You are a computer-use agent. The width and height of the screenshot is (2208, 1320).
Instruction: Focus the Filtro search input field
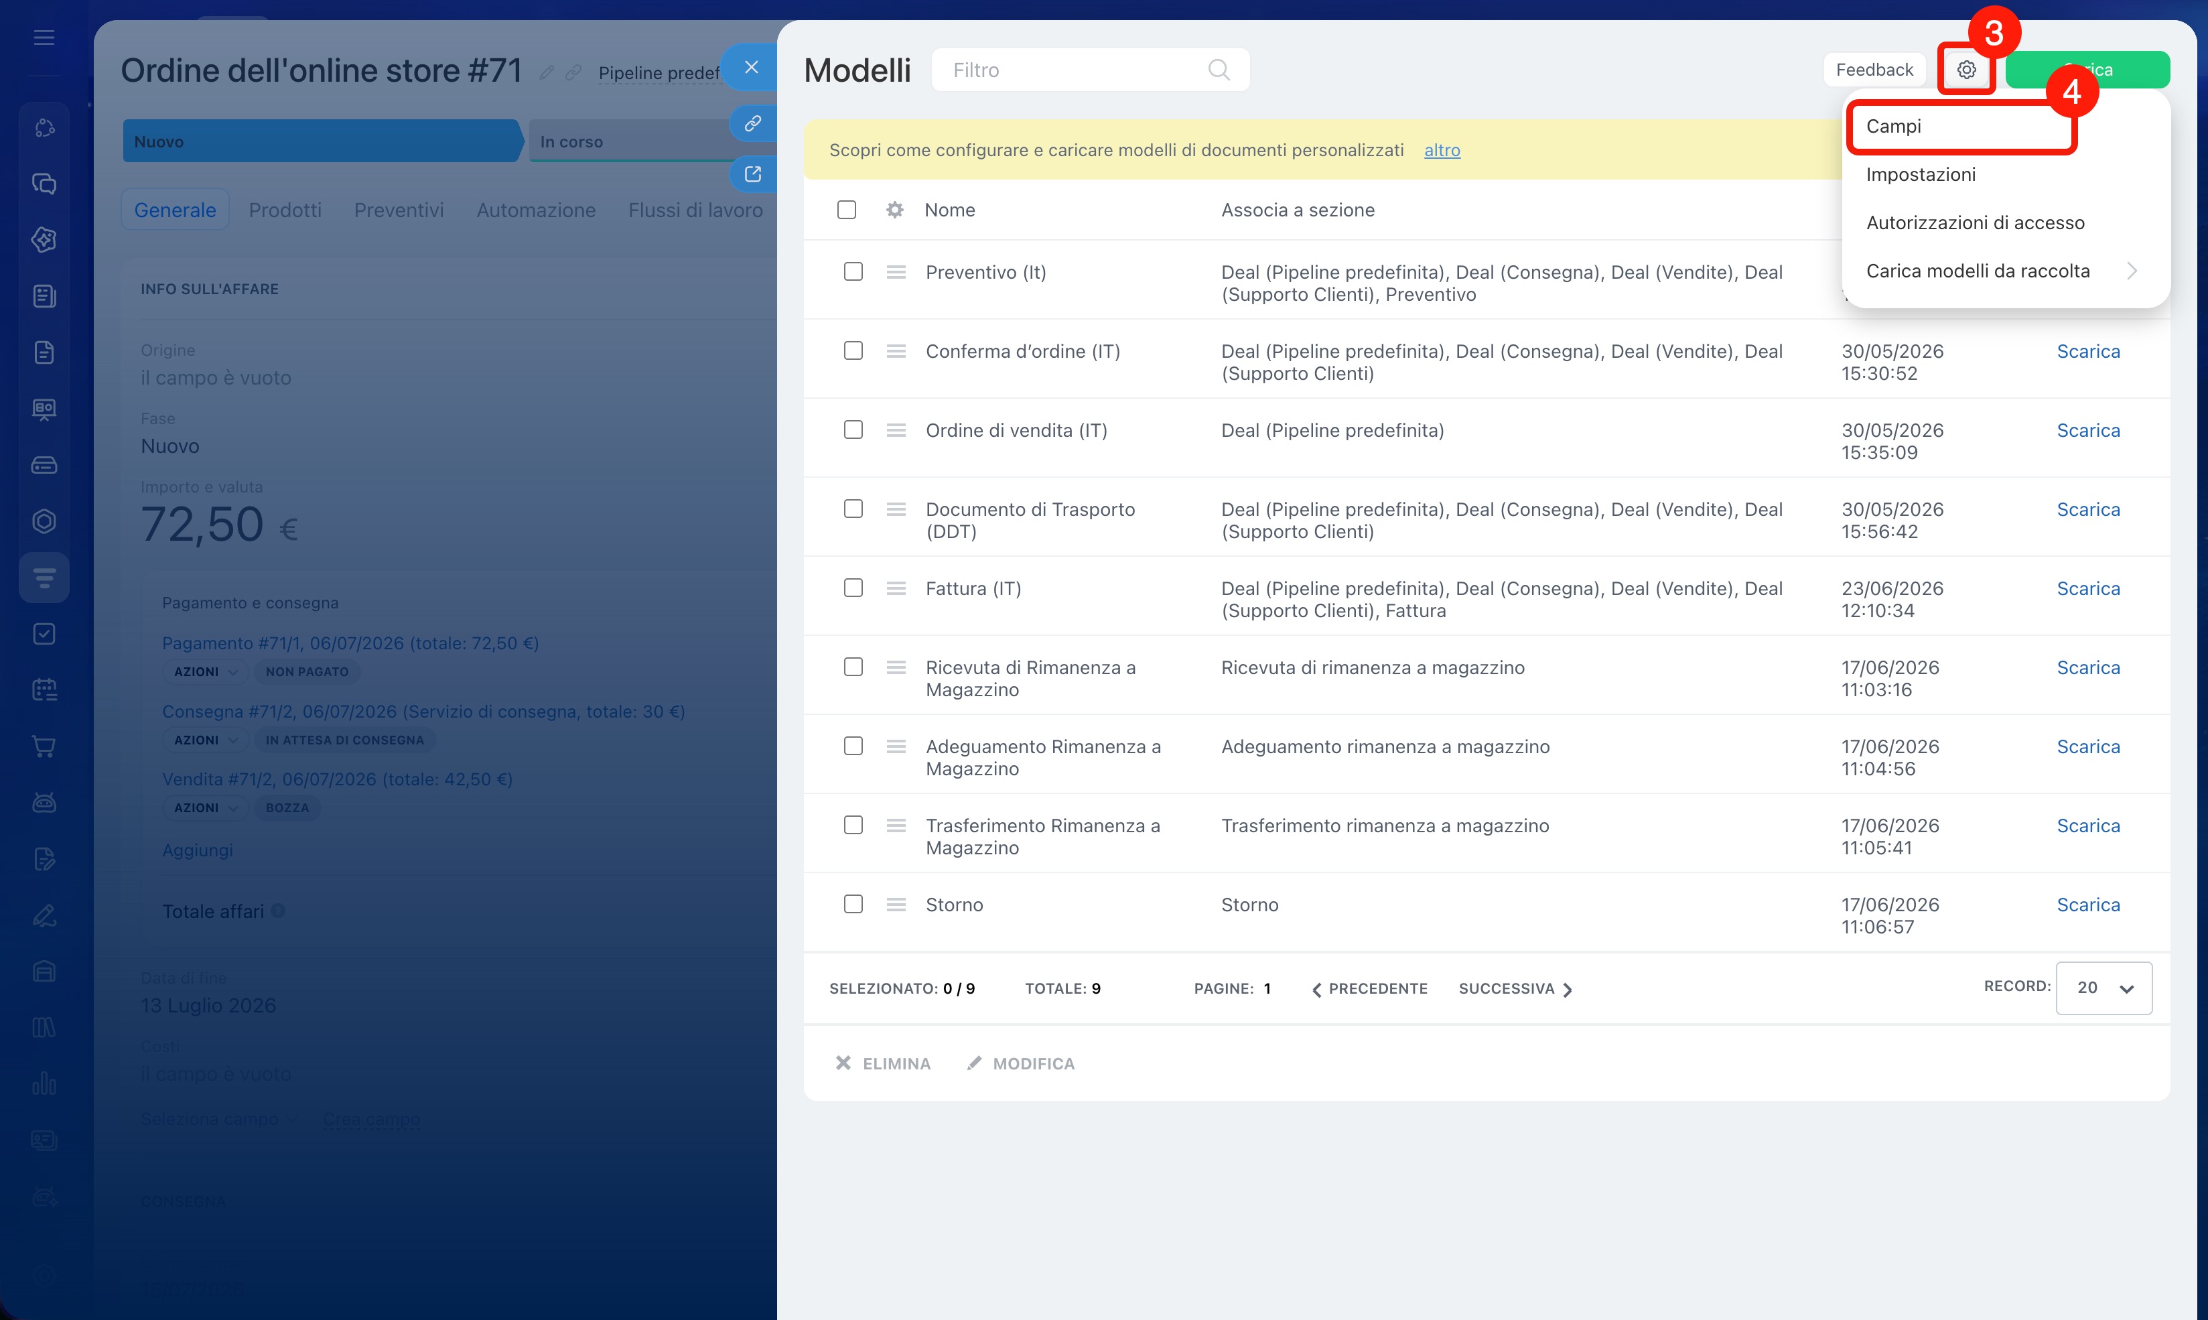1090,70
